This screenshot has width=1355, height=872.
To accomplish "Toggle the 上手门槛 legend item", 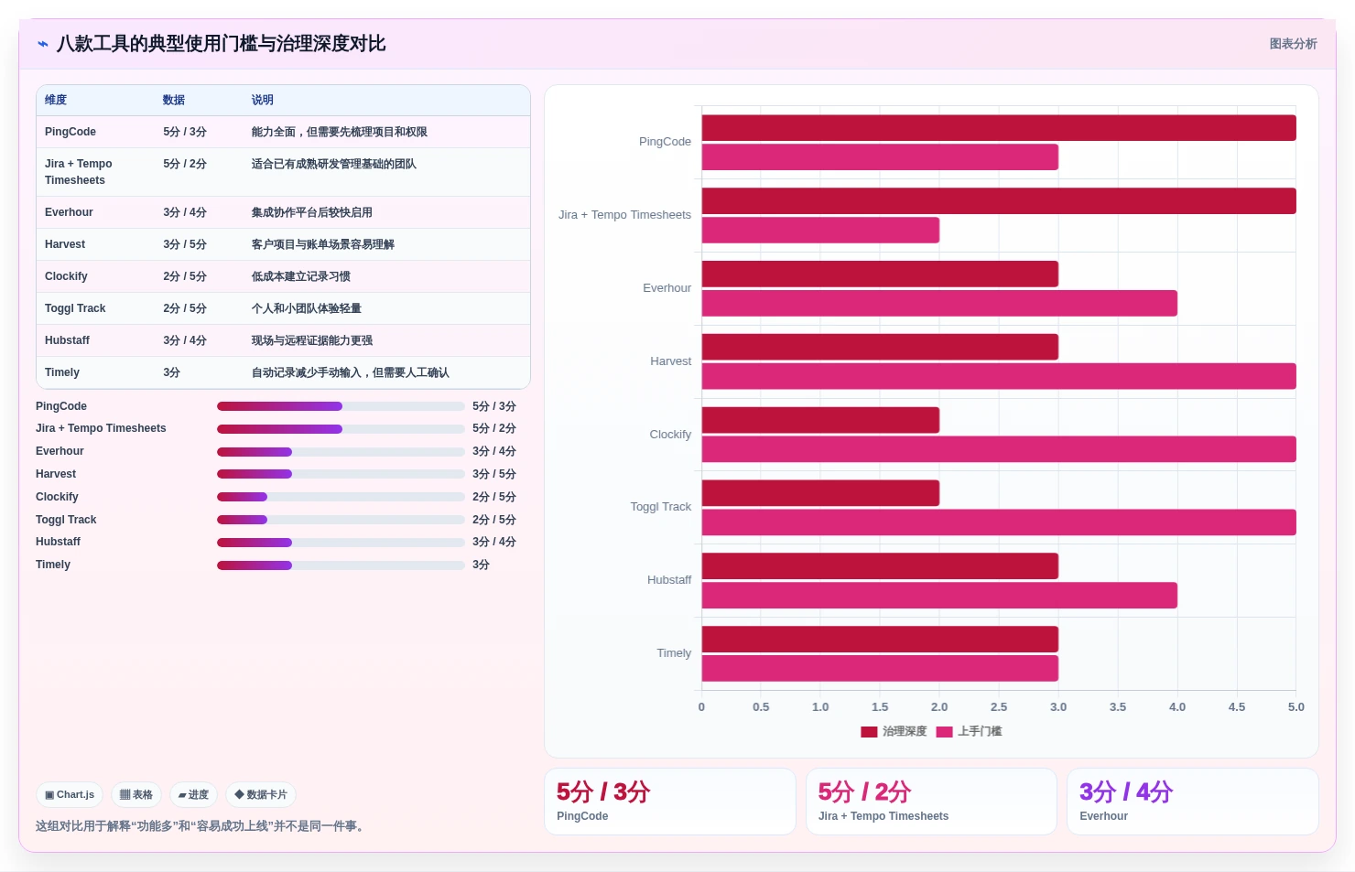I will (969, 731).
